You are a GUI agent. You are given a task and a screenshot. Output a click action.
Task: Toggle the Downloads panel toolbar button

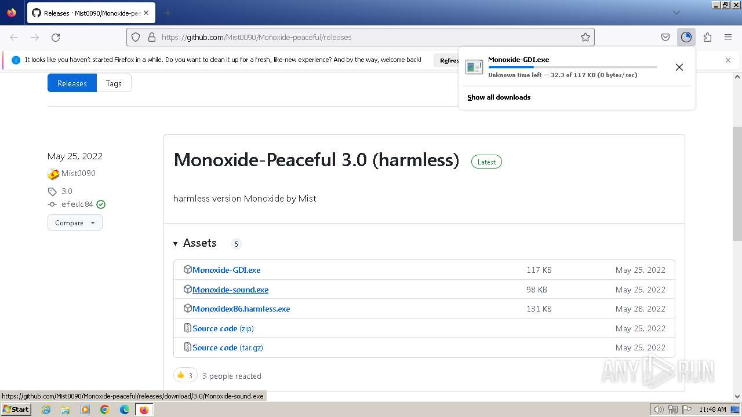pos(686,37)
